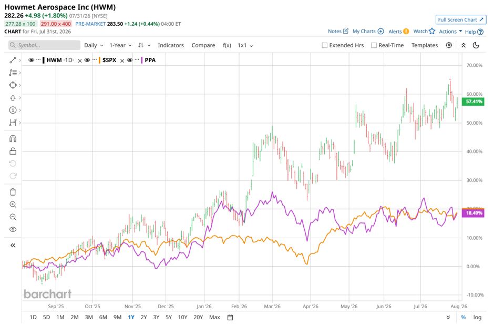Zoom out of the chart
Image resolution: width=494 pixels, height=325 pixels.
point(13,217)
